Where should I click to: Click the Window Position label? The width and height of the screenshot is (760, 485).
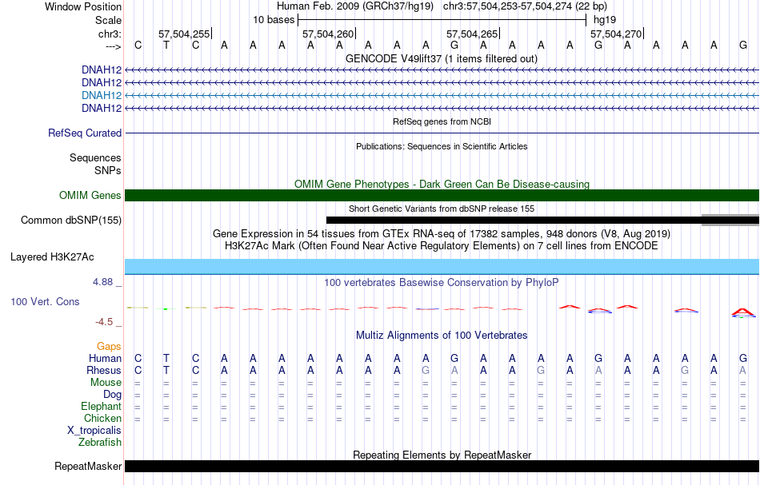[83, 6]
